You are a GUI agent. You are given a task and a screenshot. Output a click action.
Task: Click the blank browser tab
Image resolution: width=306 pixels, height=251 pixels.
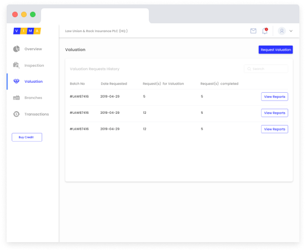pyautogui.click(x=95, y=16)
